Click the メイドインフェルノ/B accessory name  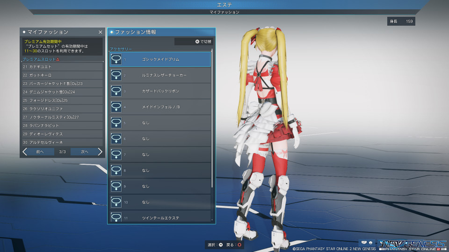[x=161, y=107]
